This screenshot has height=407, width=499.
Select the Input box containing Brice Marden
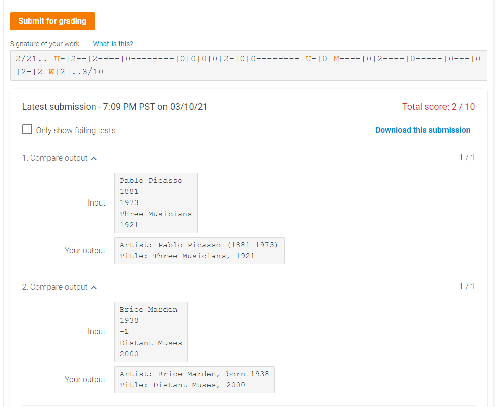(x=150, y=331)
